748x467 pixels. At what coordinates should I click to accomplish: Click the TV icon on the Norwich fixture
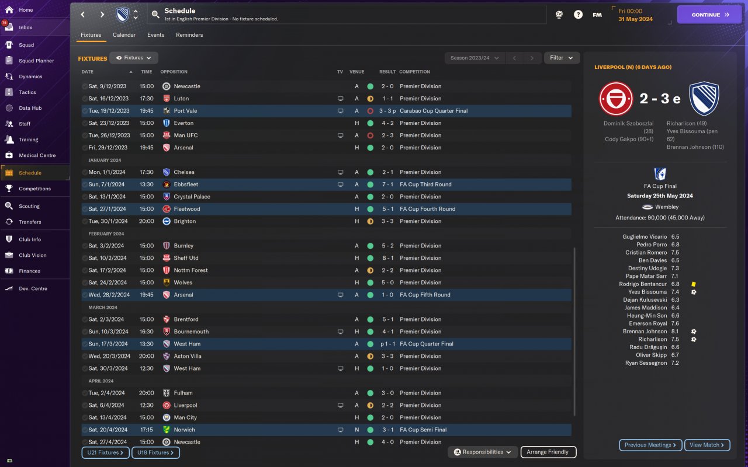tap(340, 430)
